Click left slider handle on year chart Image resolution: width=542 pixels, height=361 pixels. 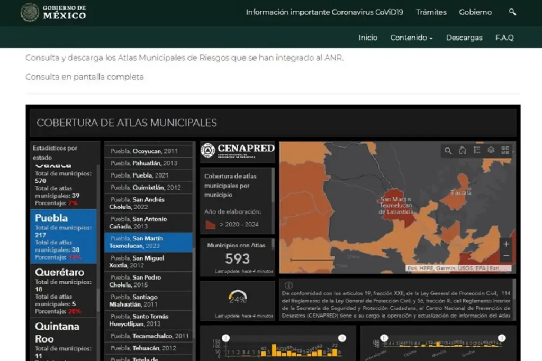(225, 338)
